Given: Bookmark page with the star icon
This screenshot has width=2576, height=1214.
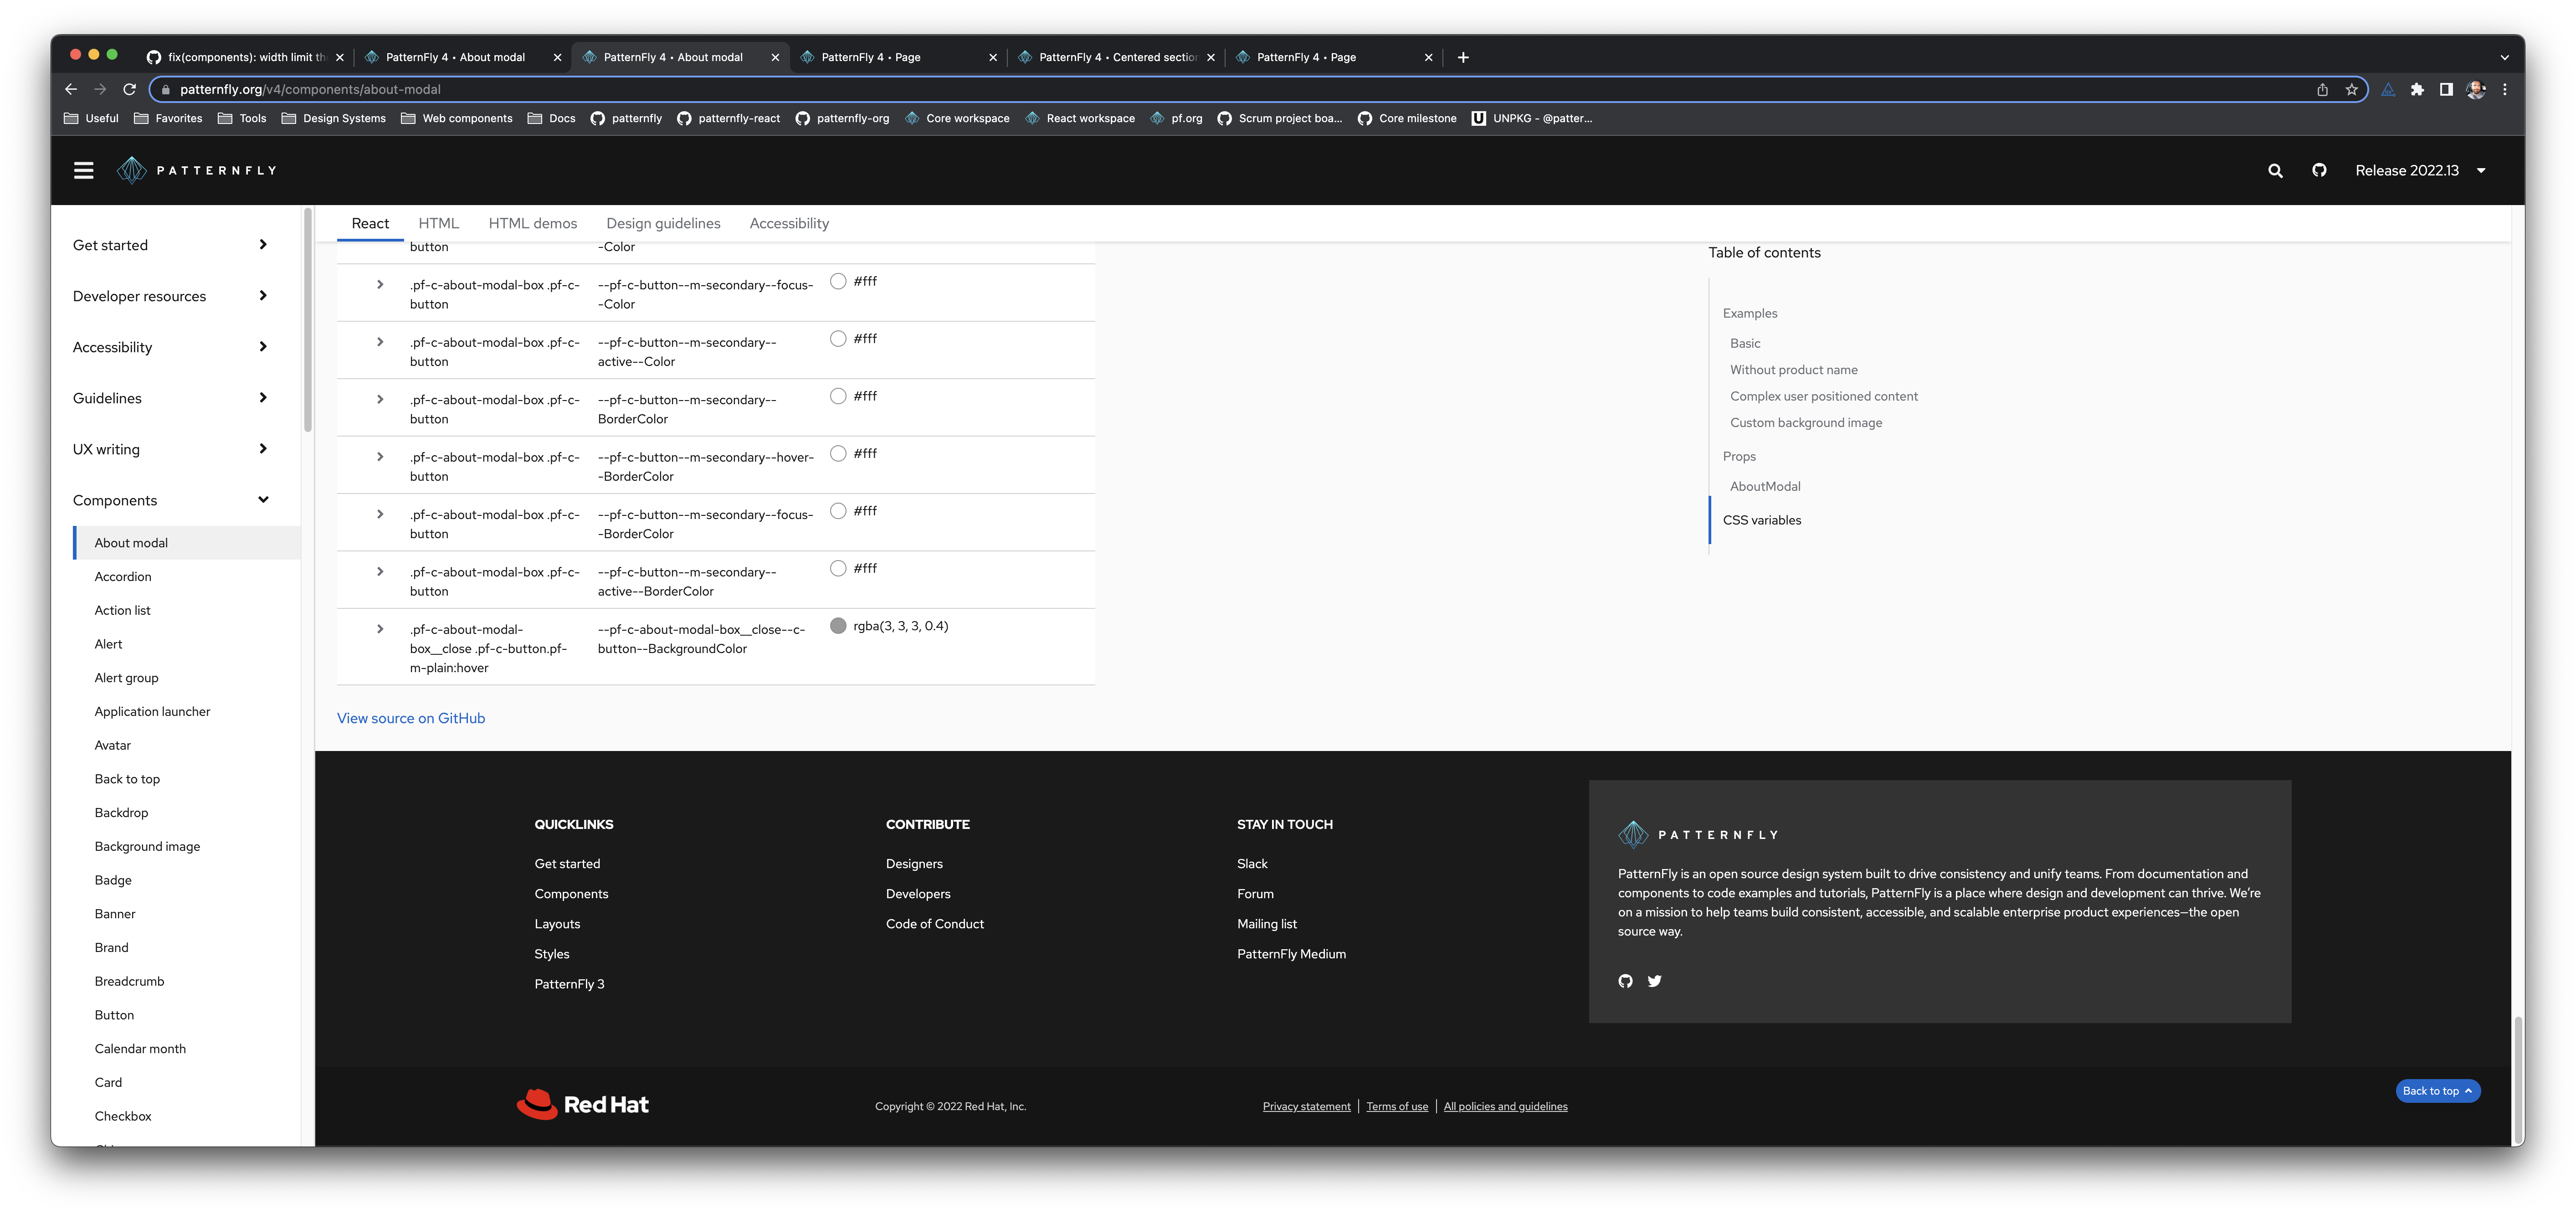Looking at the screenshot, I should (x=2351, y=89).
